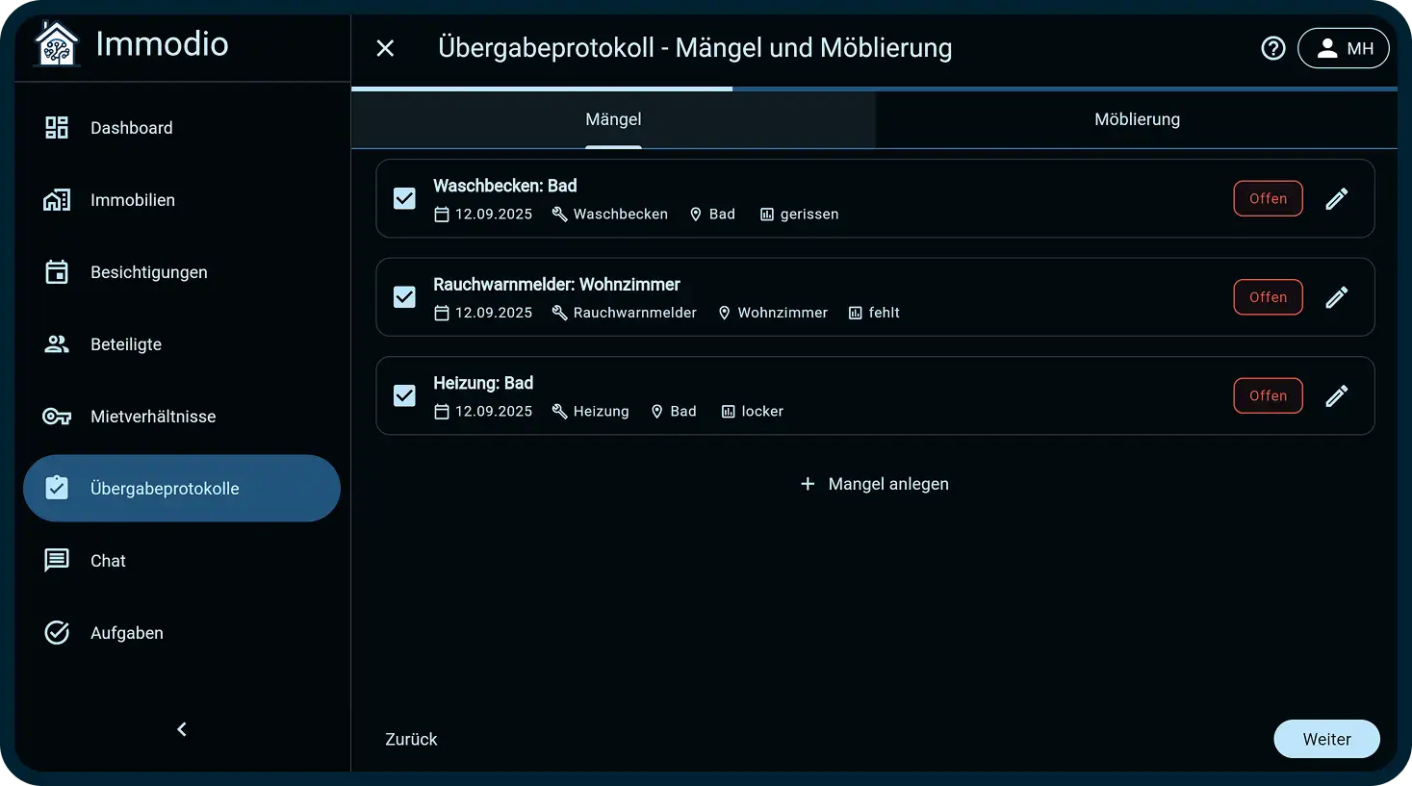Screen dimensions: 1412x786
Task: Click Mangel anlegen to add defect
Action: [x=875, y=484]
